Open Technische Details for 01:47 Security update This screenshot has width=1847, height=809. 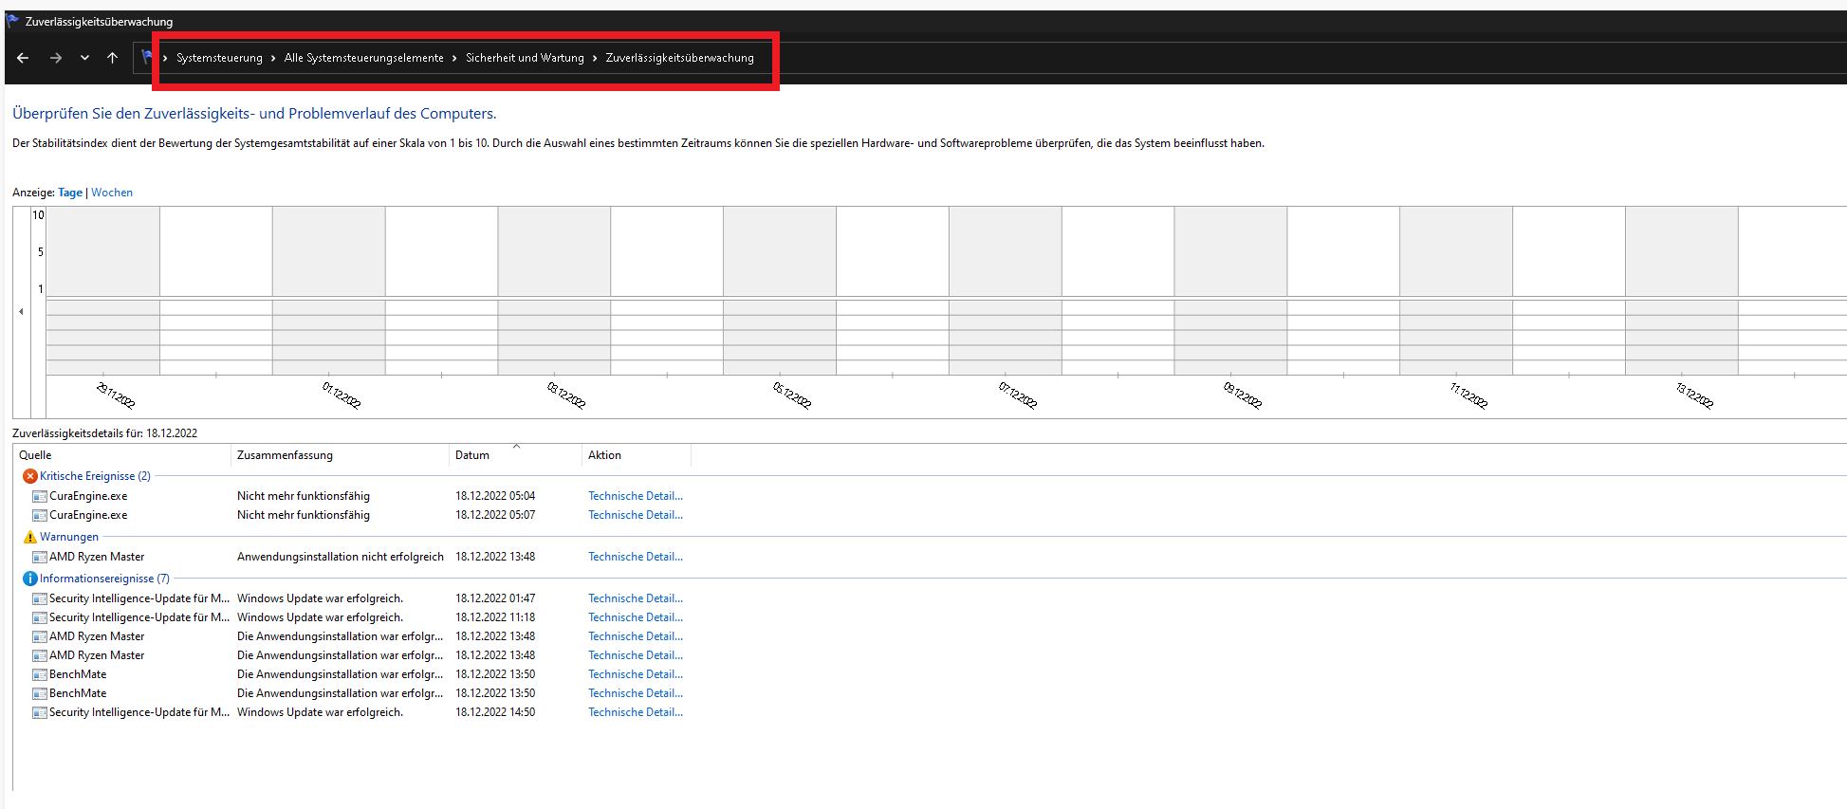pos(636,598)
